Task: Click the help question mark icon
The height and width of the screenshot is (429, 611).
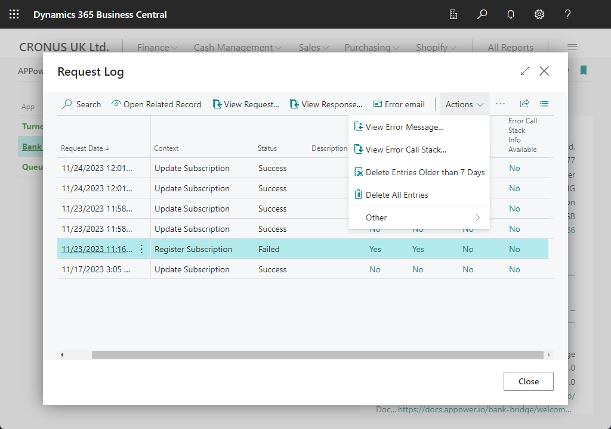Action: coord(568,14)
